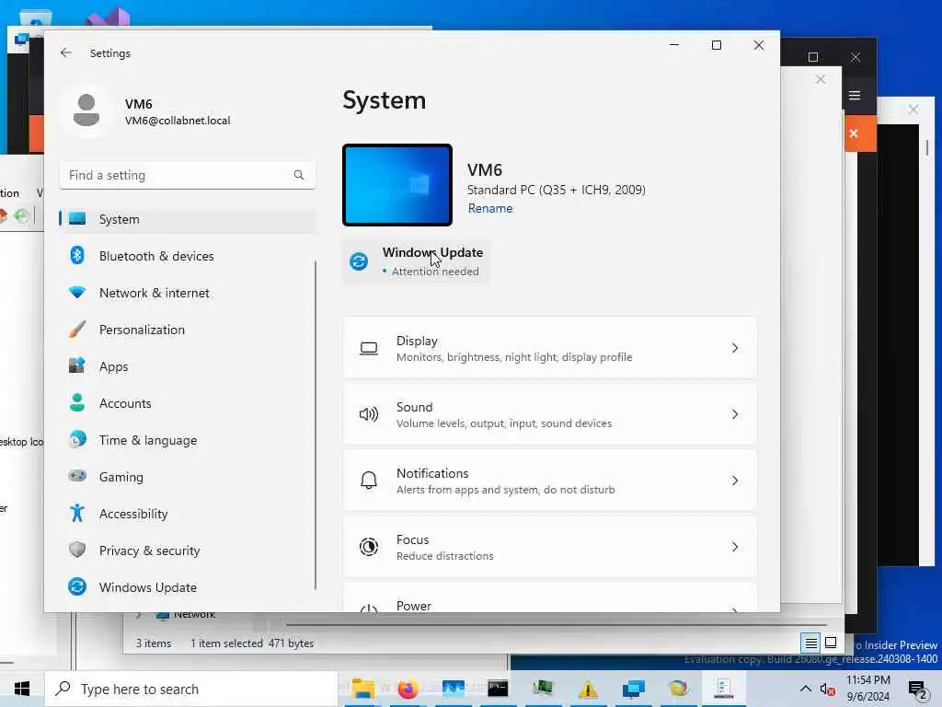Click the orange X button in background window
The height and width of the screenshot is (707, 942).
855,133
